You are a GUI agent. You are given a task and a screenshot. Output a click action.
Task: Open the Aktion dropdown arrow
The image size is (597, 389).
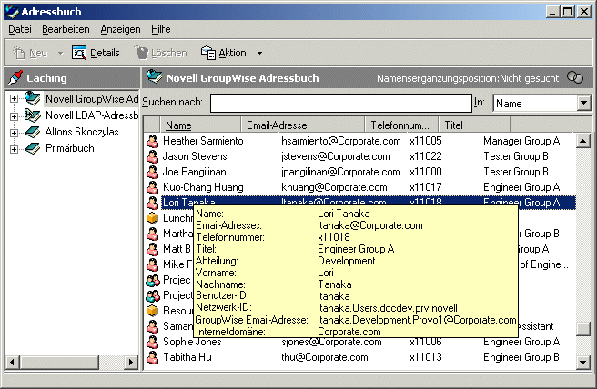click(x=259, y=53)
